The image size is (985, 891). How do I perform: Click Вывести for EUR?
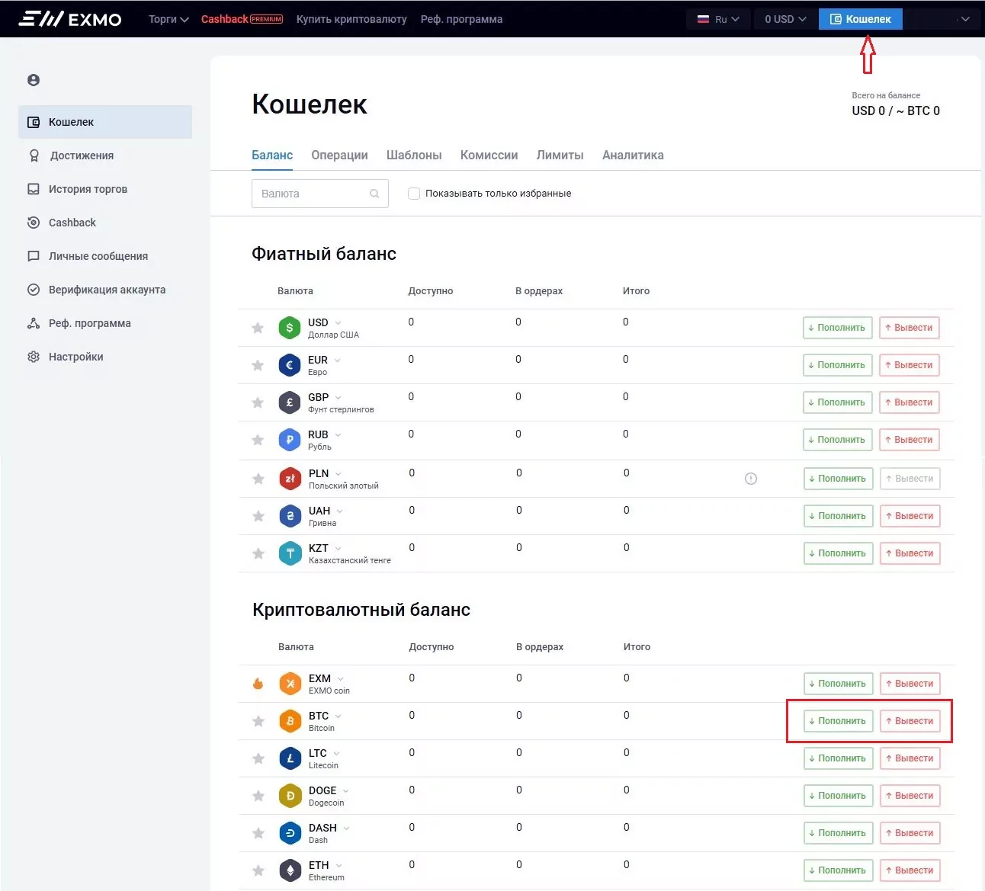pyautogui.click(x=910, y=365)
